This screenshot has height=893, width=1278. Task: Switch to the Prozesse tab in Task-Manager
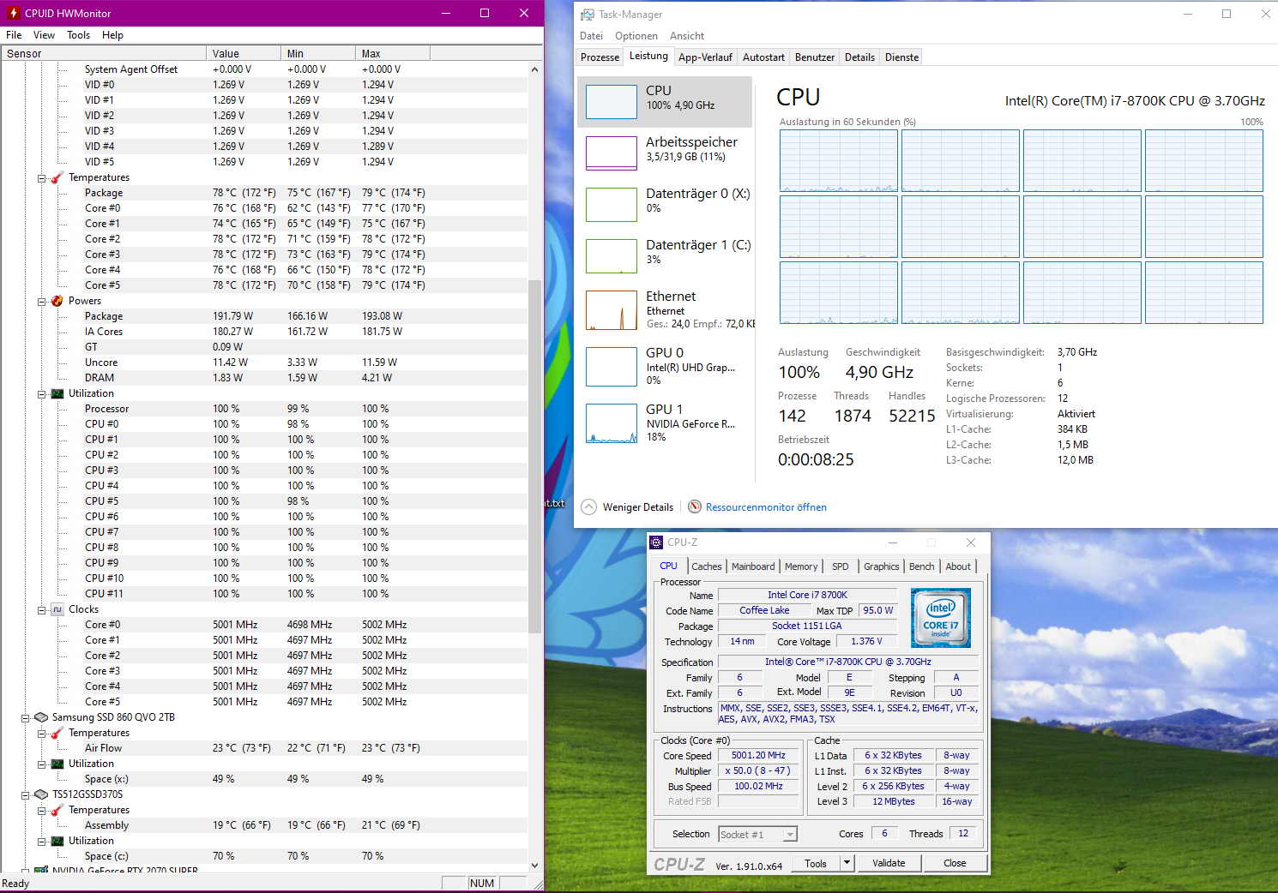[x=599, y=57]
